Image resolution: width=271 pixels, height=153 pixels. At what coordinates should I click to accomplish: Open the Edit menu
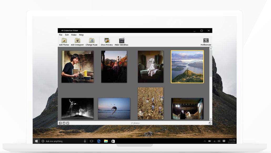click(67, 35)
